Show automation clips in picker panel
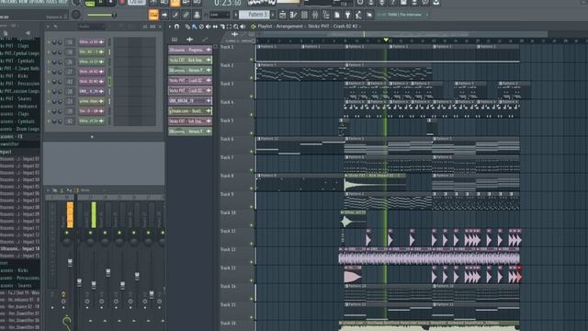The height and width of the screenshot is (331, 588). click(205, 39)
